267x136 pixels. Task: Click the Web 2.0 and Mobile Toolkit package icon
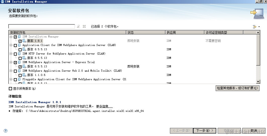click(x=19, y=71)
